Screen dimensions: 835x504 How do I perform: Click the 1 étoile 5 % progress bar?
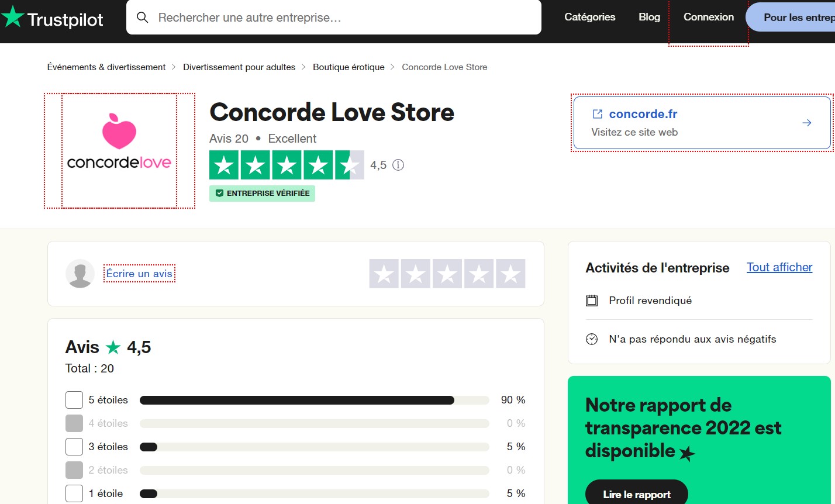(314, 493)
